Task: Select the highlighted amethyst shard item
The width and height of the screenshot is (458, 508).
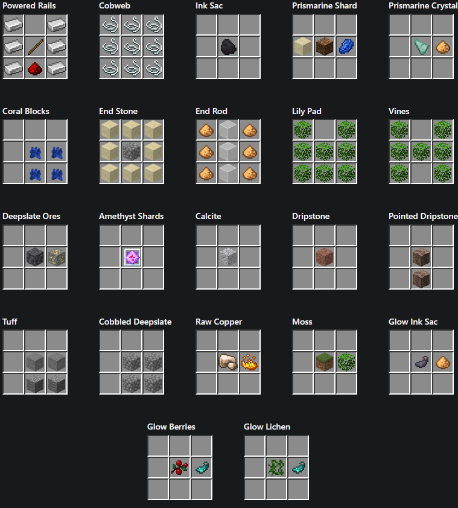Action: click(132, 258)
